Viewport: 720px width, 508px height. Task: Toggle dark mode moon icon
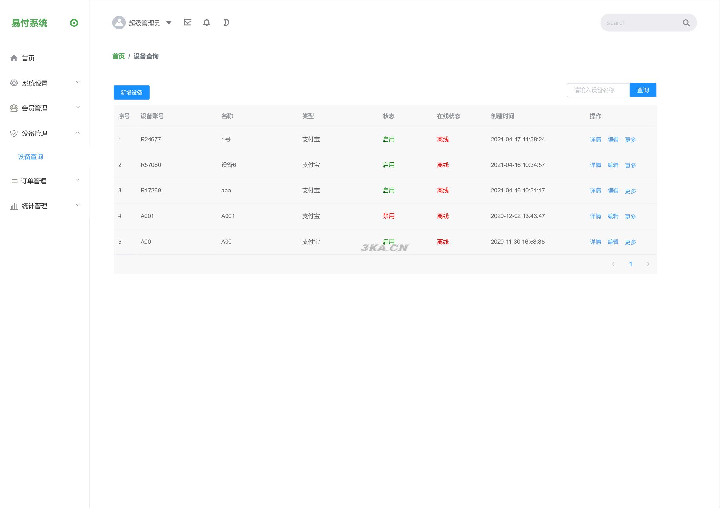(226, 22)
